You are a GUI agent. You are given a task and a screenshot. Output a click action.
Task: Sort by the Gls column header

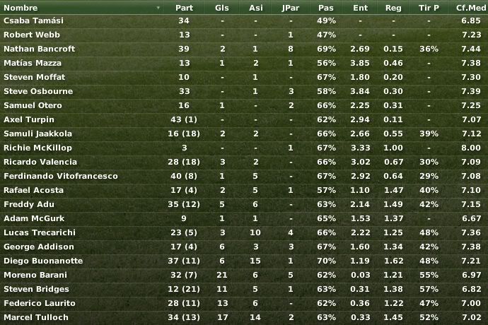(x=222, y=8)
